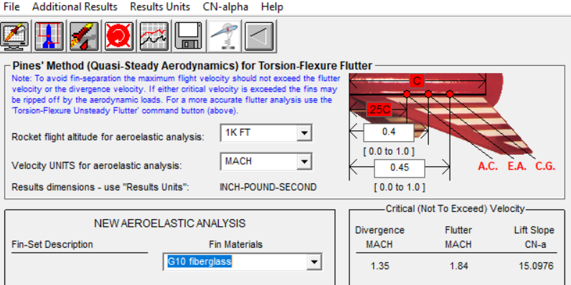The image size is (571, 285).
Task: Click the Lift Slope CN-a column header
Action: tap(534, 237)
